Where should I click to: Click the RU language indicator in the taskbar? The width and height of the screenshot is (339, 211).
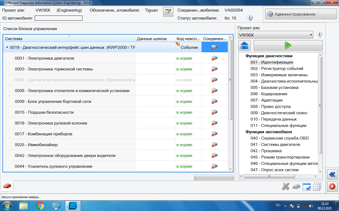click(278, 205)
